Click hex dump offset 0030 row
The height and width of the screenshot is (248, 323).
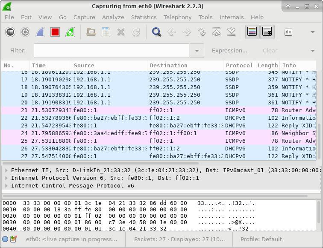click(x=129, y=222)
